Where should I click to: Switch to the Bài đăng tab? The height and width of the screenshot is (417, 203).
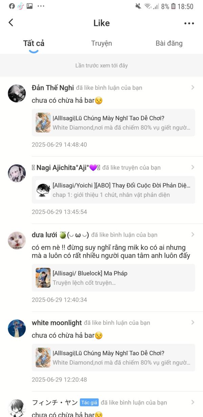(x=169, y=43)
